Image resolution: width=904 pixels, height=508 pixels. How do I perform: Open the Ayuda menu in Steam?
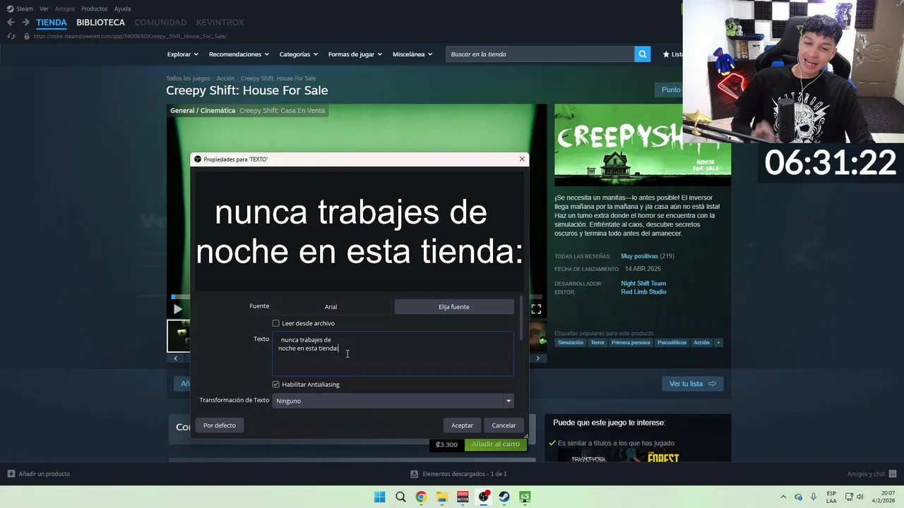coord(122,8)
